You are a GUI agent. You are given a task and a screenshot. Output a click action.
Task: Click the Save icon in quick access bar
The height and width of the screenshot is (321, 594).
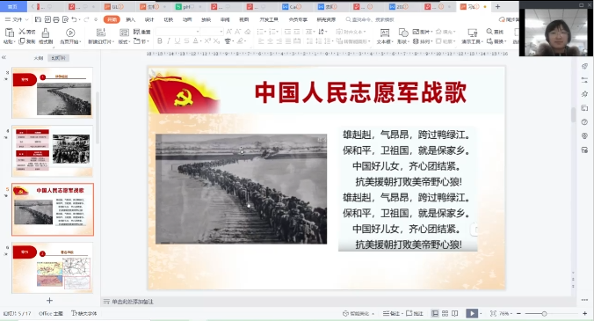pyautogui.click(x=38, y=19)
